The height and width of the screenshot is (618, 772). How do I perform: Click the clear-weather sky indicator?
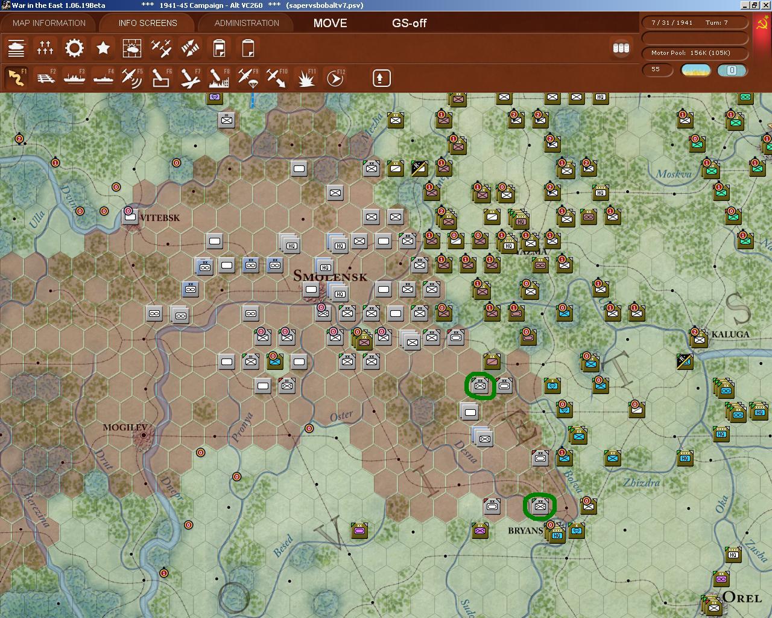695,70
